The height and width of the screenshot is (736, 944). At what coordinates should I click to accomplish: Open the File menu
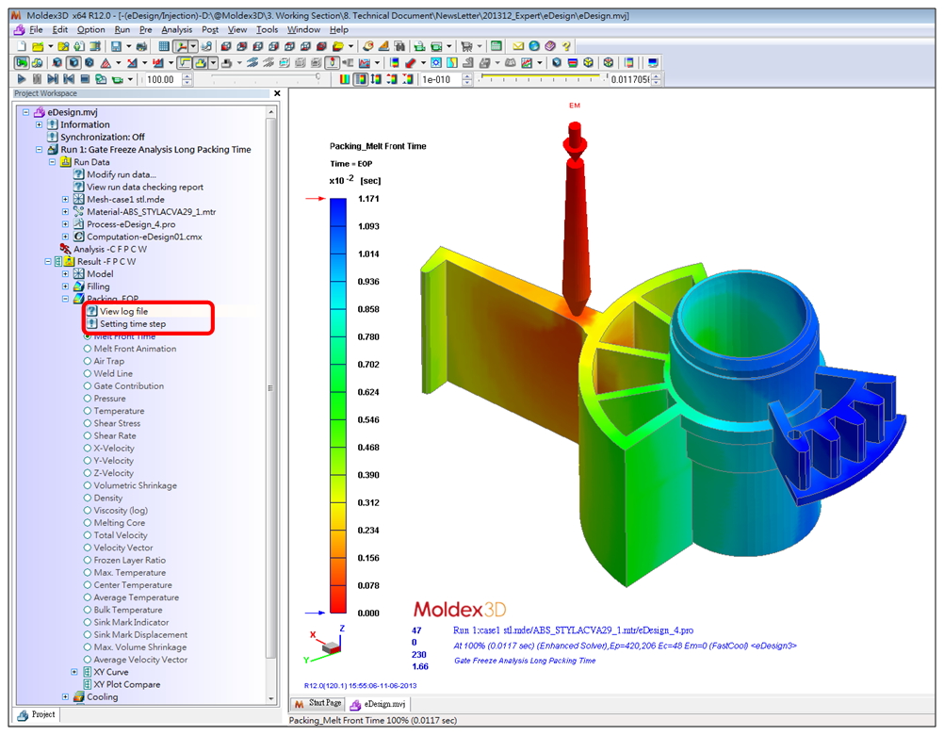pos(36,29)
